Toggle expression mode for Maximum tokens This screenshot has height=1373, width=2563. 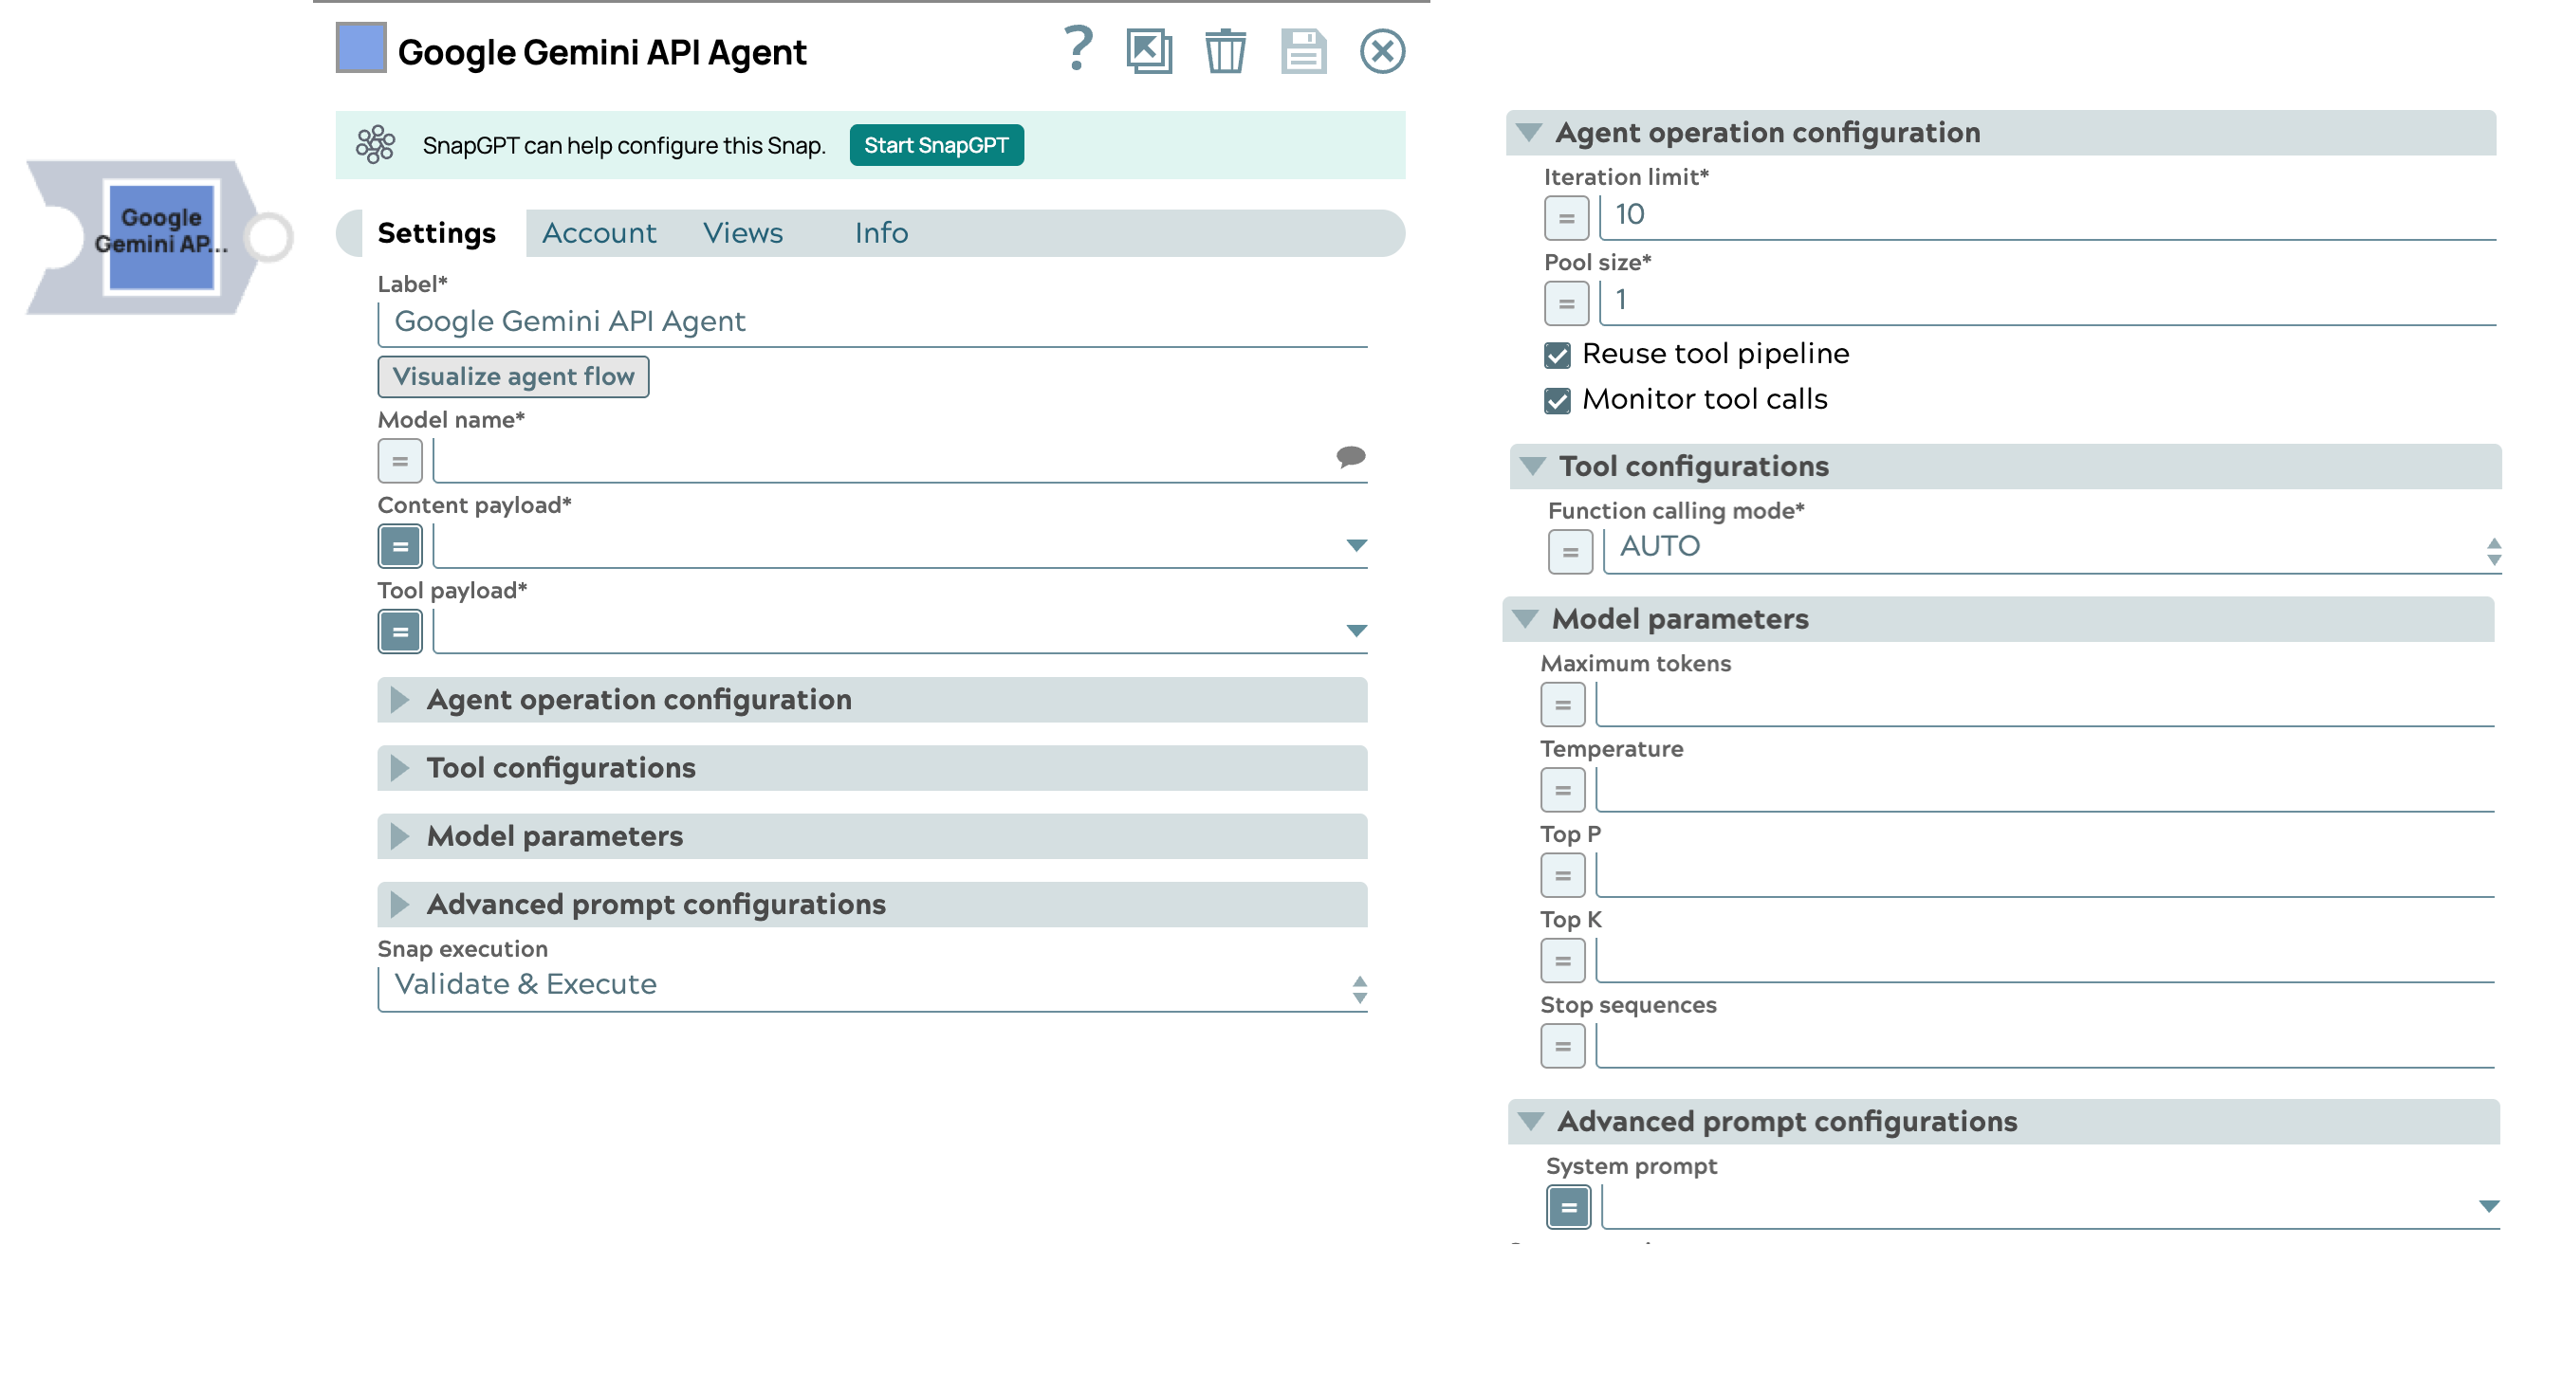1562,705
